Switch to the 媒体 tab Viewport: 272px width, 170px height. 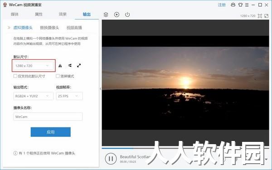[x=15, y=14]
